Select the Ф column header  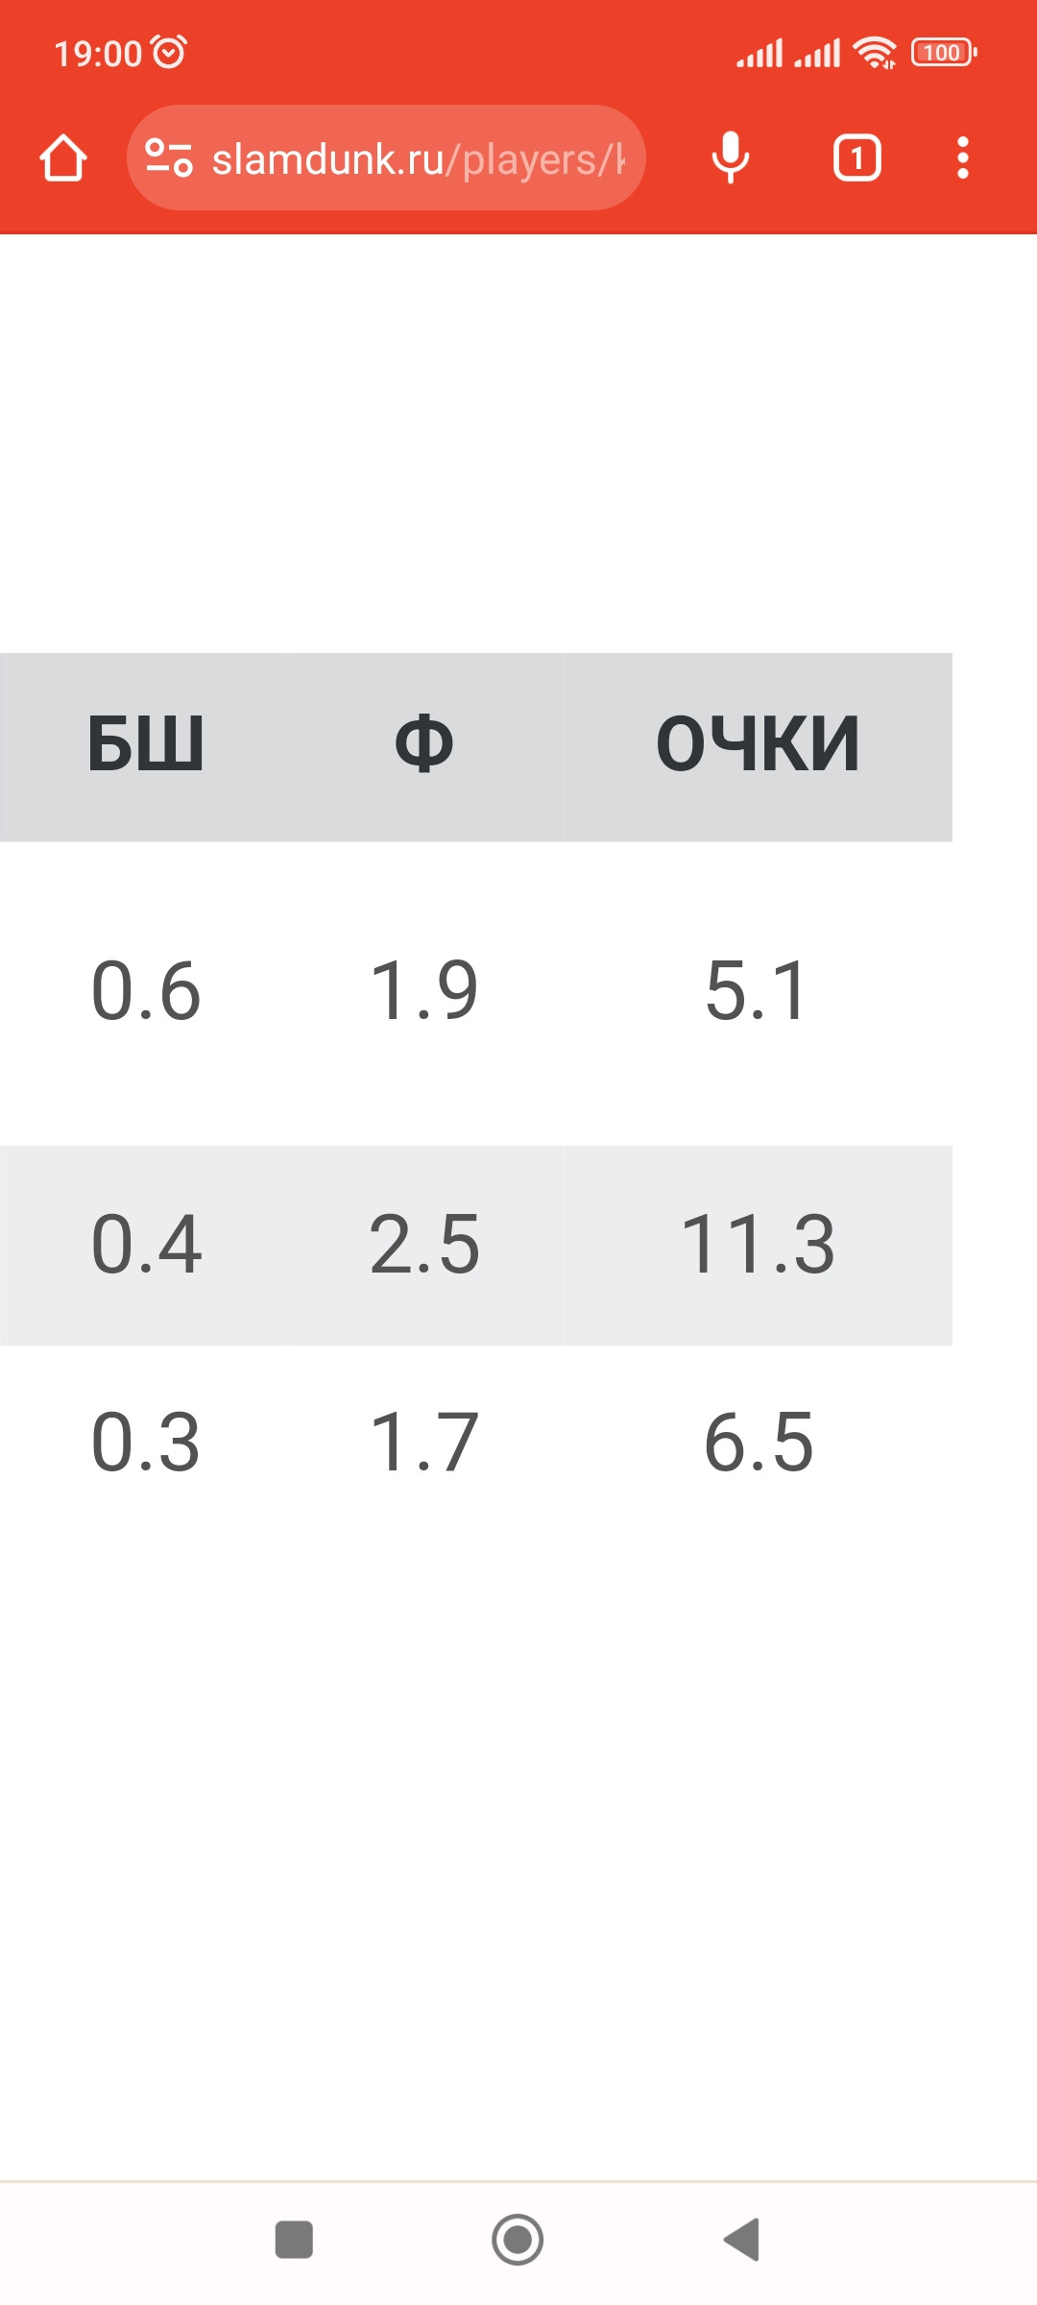424,746
